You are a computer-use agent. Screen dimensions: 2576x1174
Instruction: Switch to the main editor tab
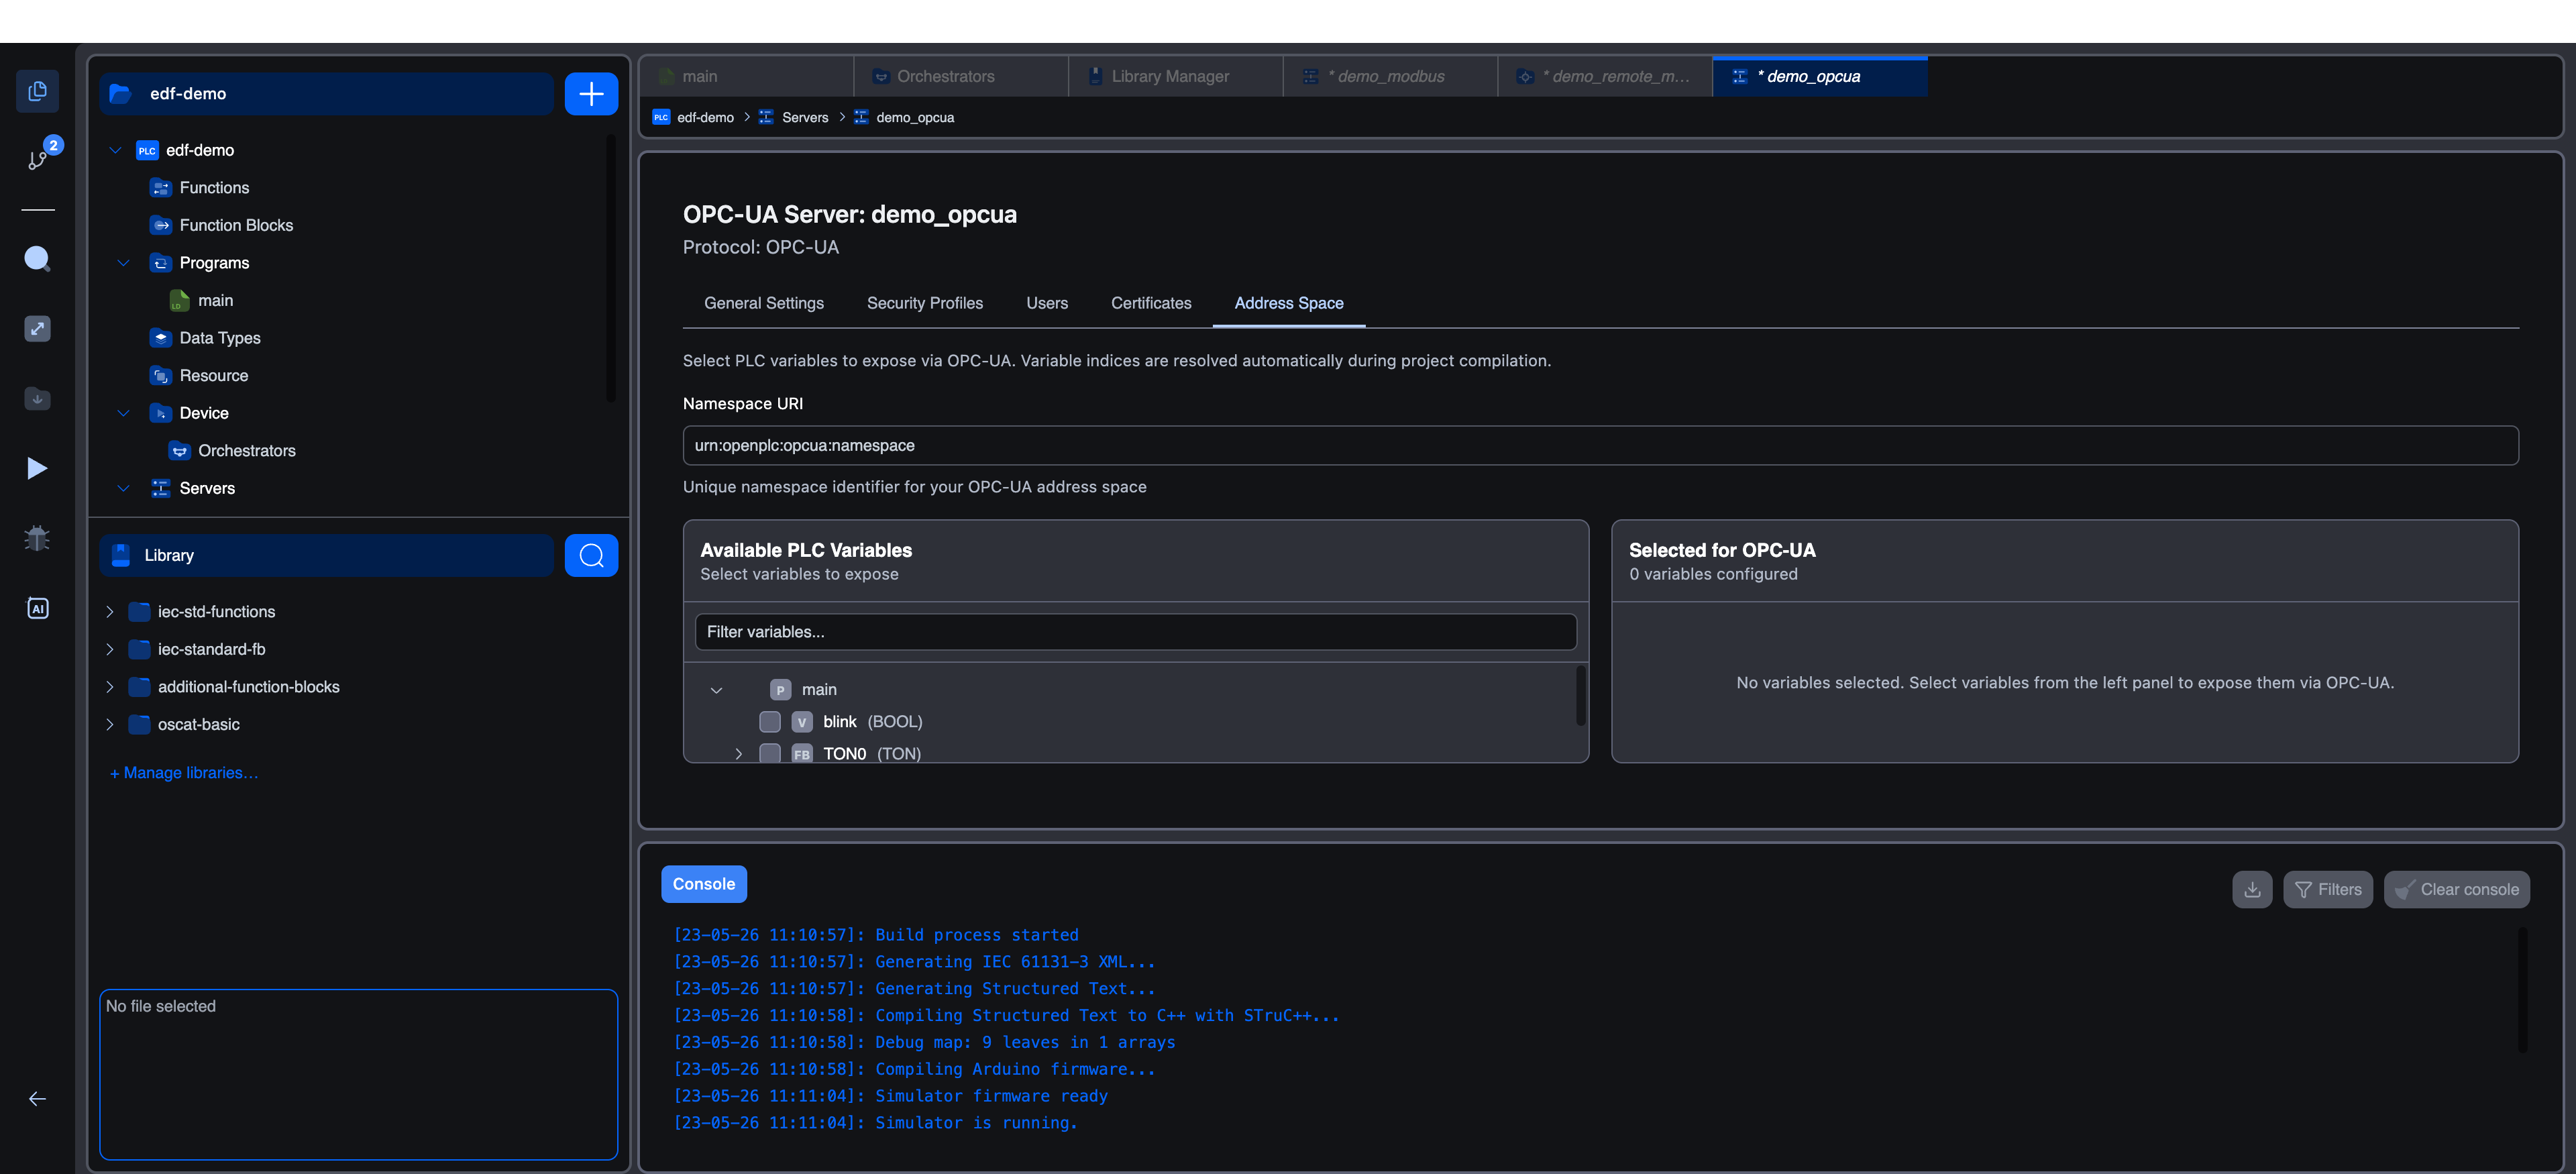pyautogui.click(x=747, y=77)
